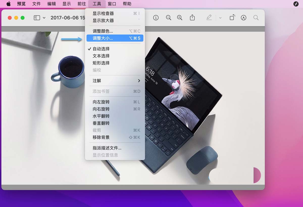Click the 2017-06-06 filename in titlebar
This screenshot has width=303, height=207.
68,18
